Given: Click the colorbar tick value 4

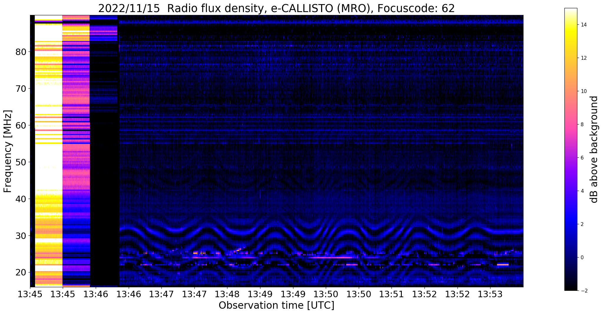Looking at the screenshot, I should pos(582,191).
